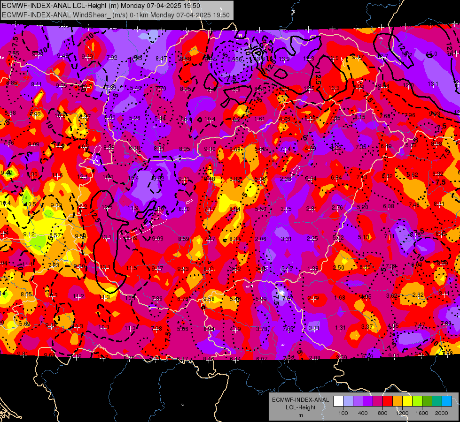This screenshot has width=460, height=422.
Task: Click the unit label "m" in legend
Action: click(x=300, y=415)
